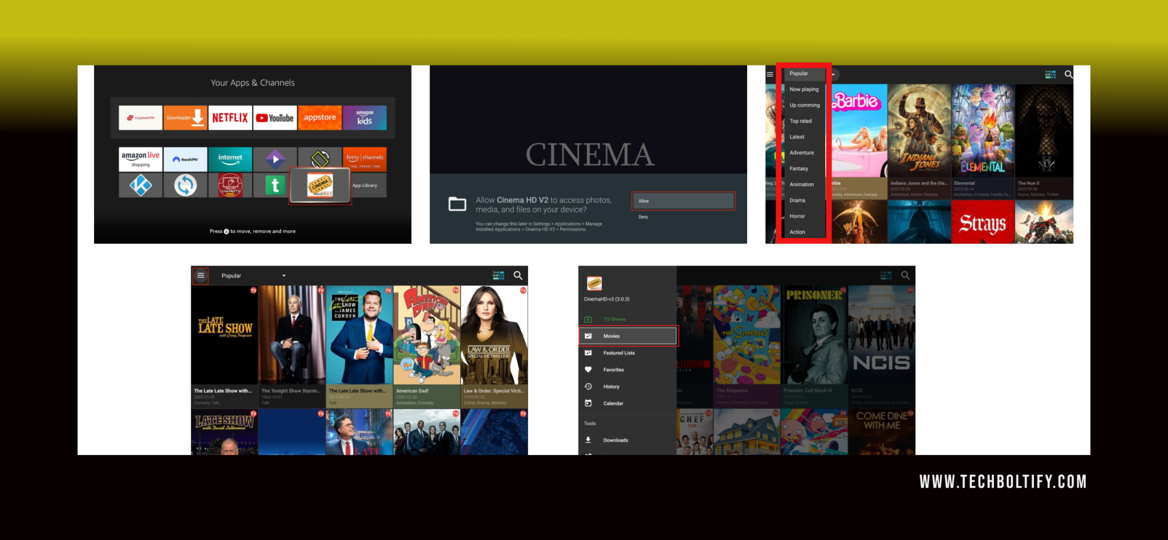Open the Appstore icon
This screenshot has height=540, width=1168.
coord(320,117)
